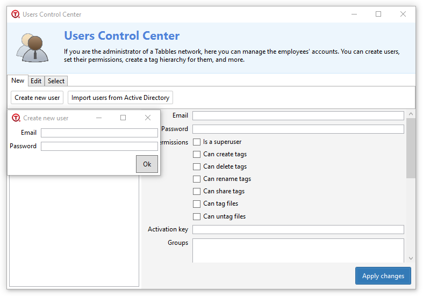Close the Create new user dialog
Image resolution: width=423 pixels, height=298 pixels.
point(148,118)
